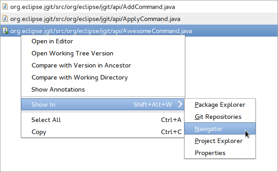Show file in Package Explorer
278x172 pixels.
(x=220, y=105)
